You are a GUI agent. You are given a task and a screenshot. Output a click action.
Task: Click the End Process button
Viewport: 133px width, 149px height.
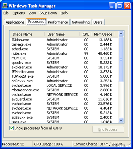pos(108,129)
